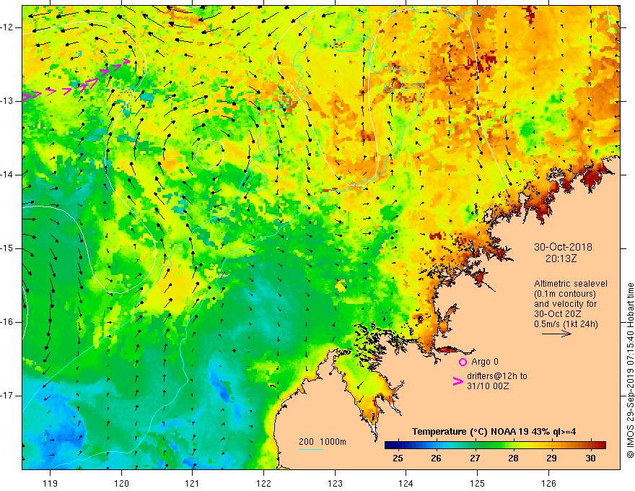Click the longitude axis label '126'

548,483
